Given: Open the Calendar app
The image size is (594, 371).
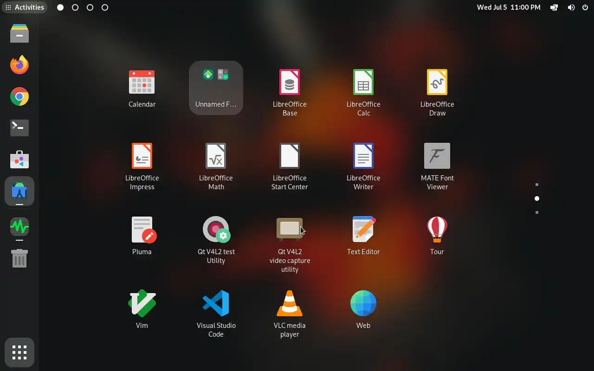Looking at the screenshot, I should (142, 88).
